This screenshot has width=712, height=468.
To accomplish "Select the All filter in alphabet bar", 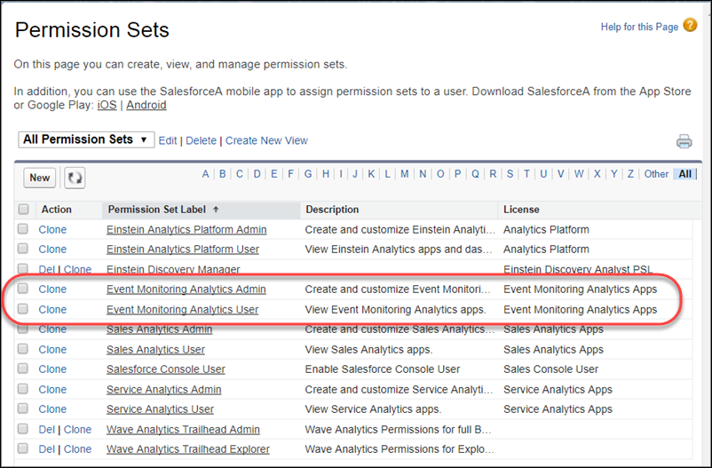I will (x=685, y=174).
